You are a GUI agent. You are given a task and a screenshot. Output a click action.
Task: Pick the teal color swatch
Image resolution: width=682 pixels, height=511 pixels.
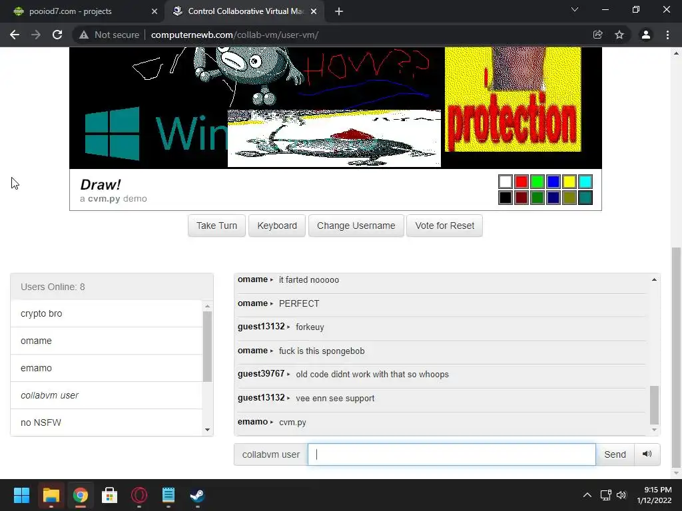[585, 198]
